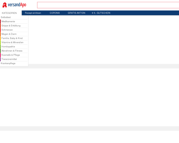
Task: Open the Tierarzneimittel category
Action: [x=9, y=59]
